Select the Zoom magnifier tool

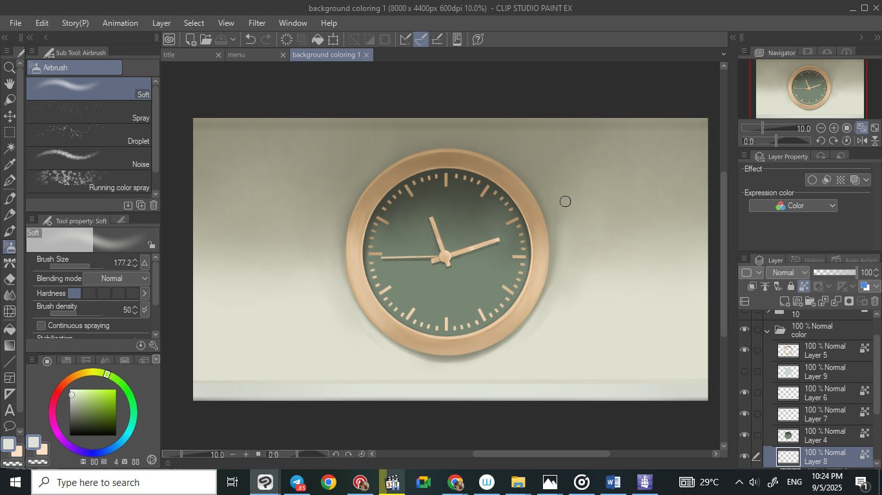click(10, 68)
